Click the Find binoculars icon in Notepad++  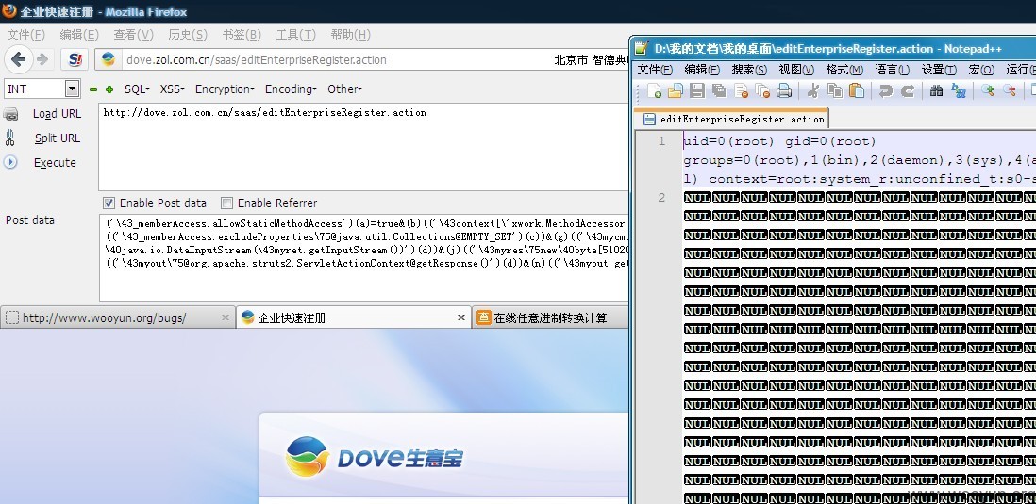936,91
